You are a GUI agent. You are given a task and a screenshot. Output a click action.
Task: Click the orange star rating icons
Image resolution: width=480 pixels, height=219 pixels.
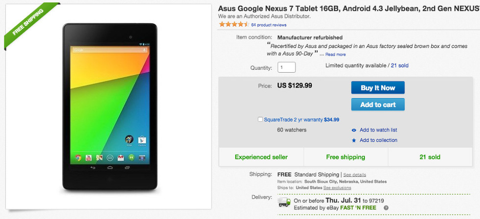(x=235, y=24)
